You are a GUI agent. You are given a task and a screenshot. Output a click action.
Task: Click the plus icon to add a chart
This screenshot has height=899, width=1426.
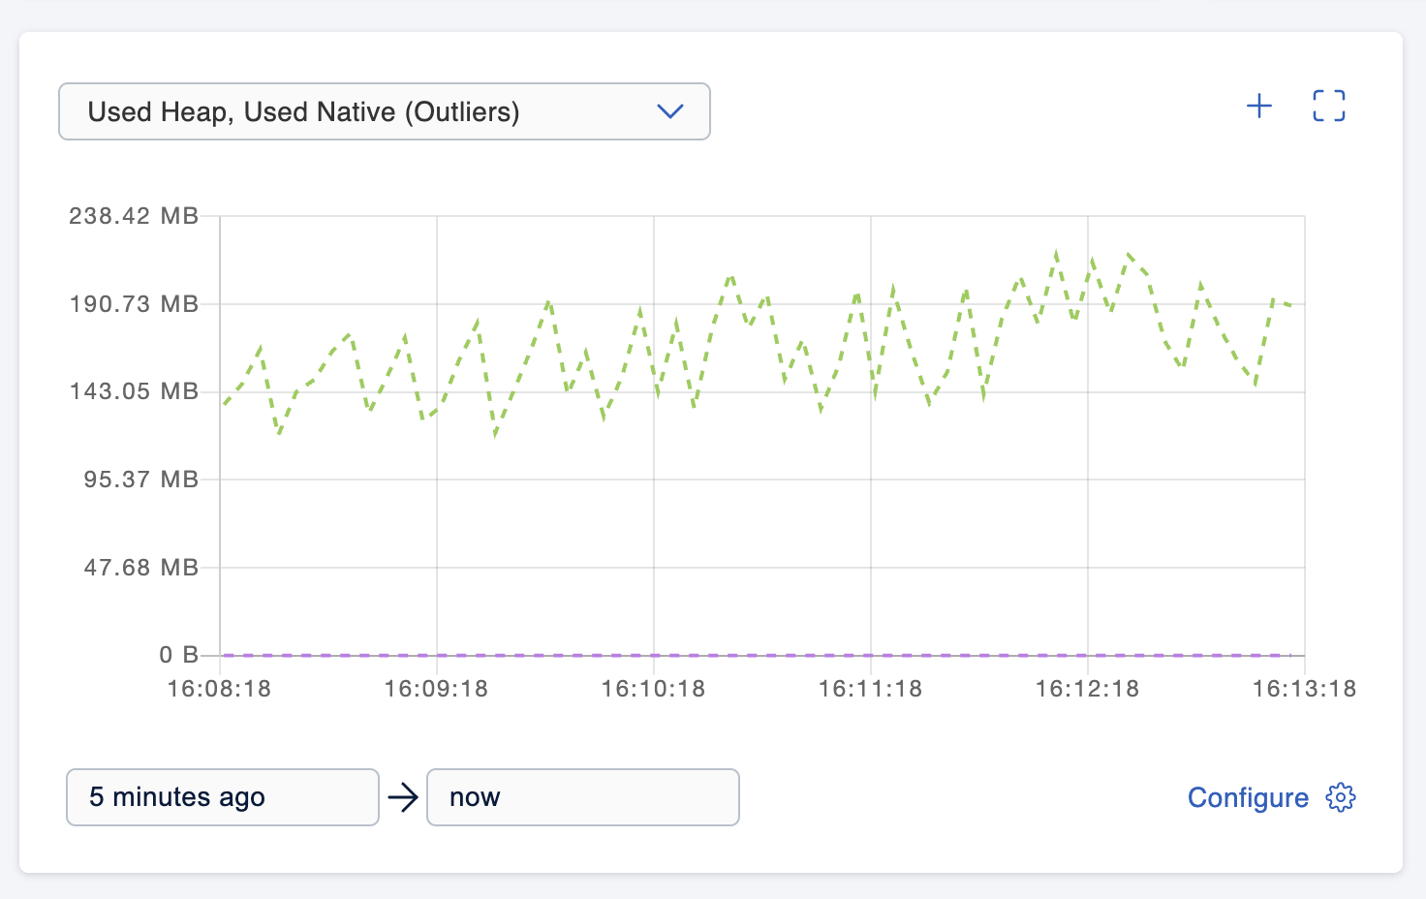(x=1258, y=106)
